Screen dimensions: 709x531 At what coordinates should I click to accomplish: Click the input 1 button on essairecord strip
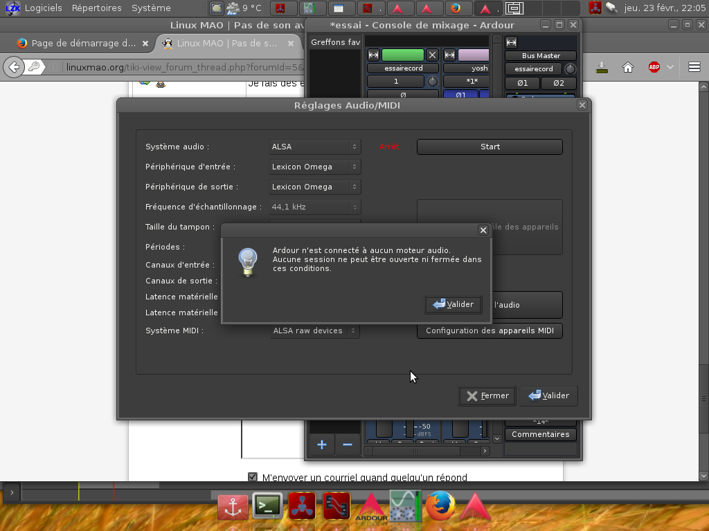click(396, 82)
